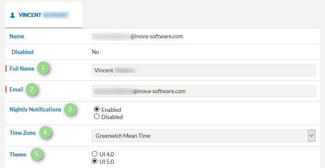Choose the UI 5.0 theme
This screenshot has width=325, height=168.
(94, 161)
